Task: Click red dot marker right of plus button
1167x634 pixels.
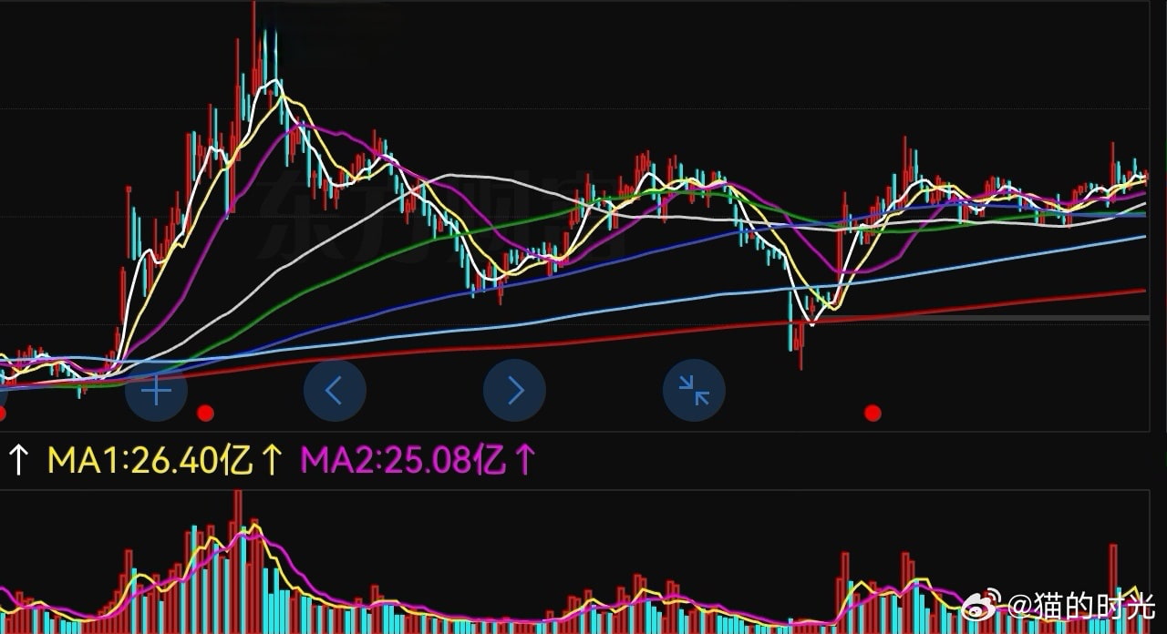Action: point(205,414)
